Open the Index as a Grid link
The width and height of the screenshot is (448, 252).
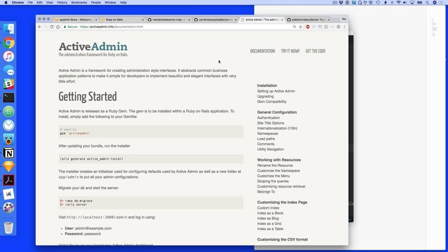tap(269, 223)
